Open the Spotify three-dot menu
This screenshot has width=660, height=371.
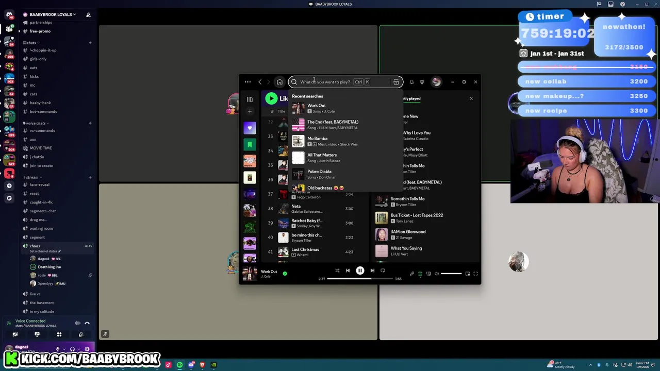pyautogui.click(x=247, y=82)
